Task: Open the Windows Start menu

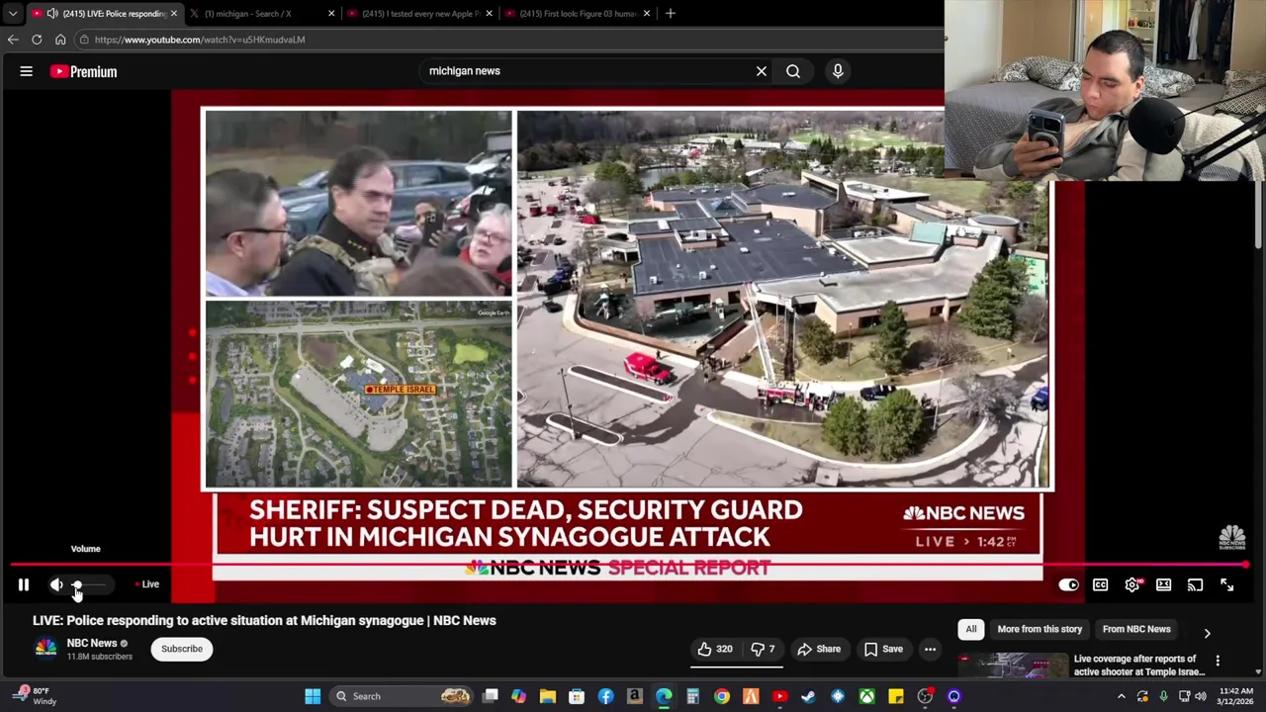Action: (313, 696)
